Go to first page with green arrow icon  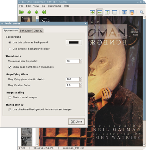[x=22, y=12]
